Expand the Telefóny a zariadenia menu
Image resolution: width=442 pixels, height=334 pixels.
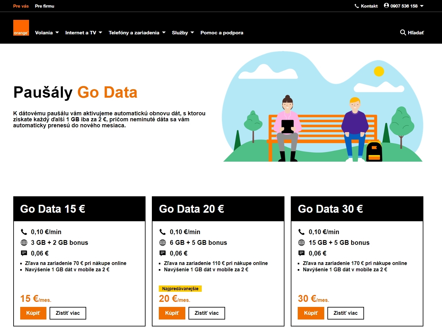[137, 33]
